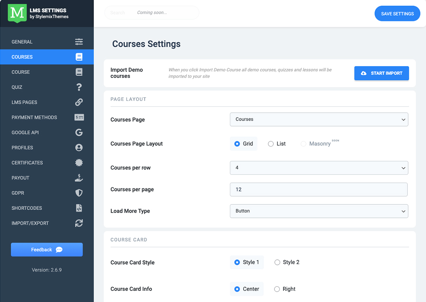Image resolution: width=426 pixels, height=302 pixels.
Task: Start importing demo courses
Action: (381, 73)
